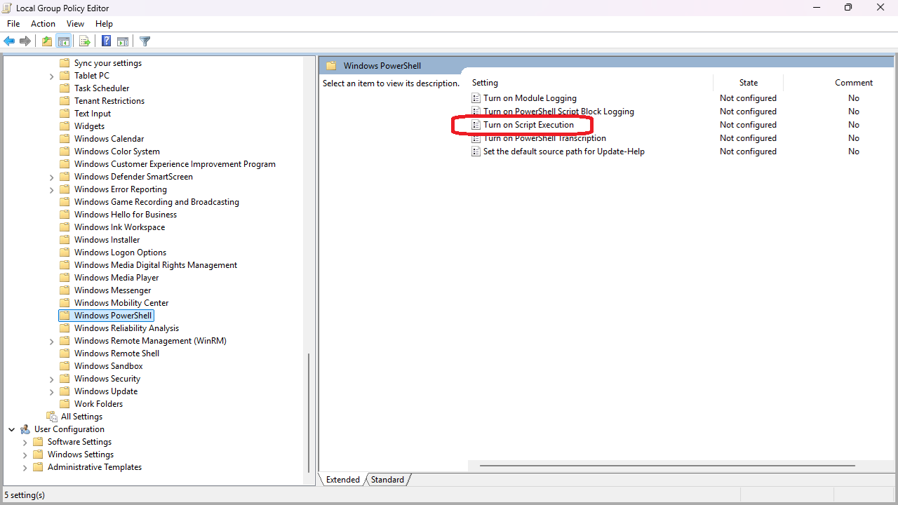
Task: Select the Windows Calendar folder
Action: [x=109, y=139]
